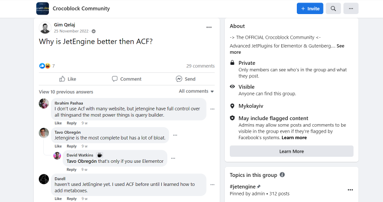Click the Comment speech bubble icon
The image size is (383, 202).
pyautogui.click(x=114, y=79)
